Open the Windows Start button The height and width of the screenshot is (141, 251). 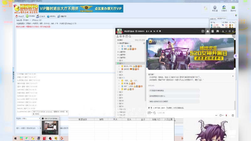click(x=15, y=138)
